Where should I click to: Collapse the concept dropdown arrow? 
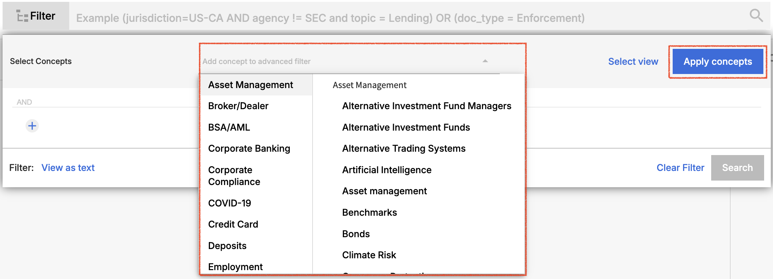click(485, 61)
